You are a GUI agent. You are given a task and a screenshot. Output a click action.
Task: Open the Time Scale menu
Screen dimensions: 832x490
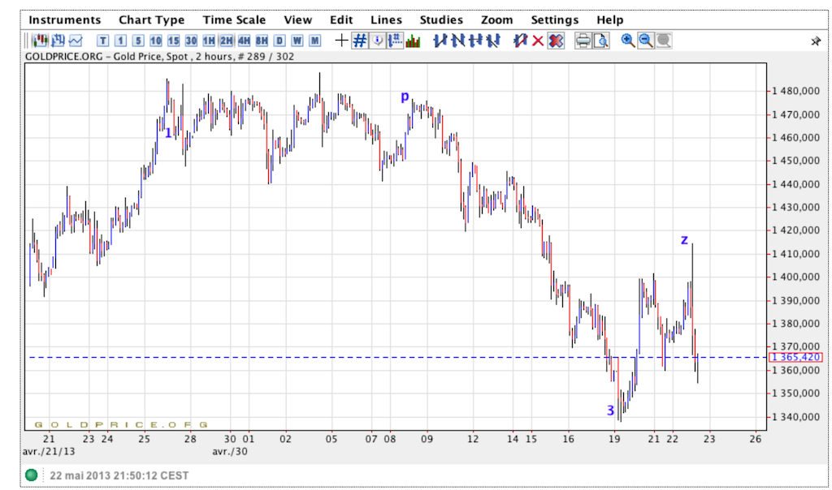point(234,19)
